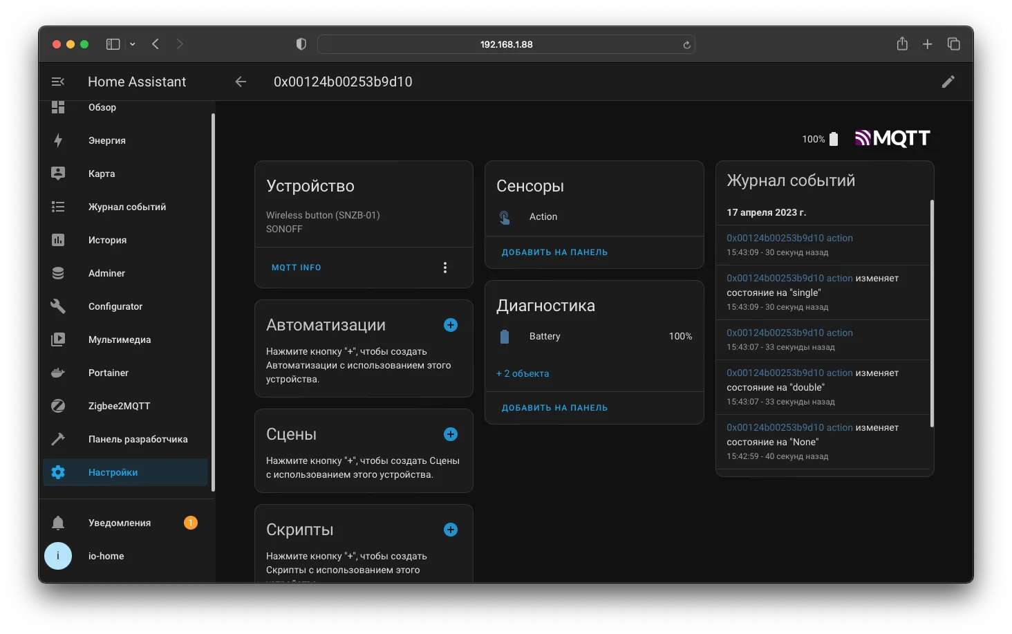Collapse the Home Assistant sidebar menu icon
1012x634 pixels.
tap(58, 82)
